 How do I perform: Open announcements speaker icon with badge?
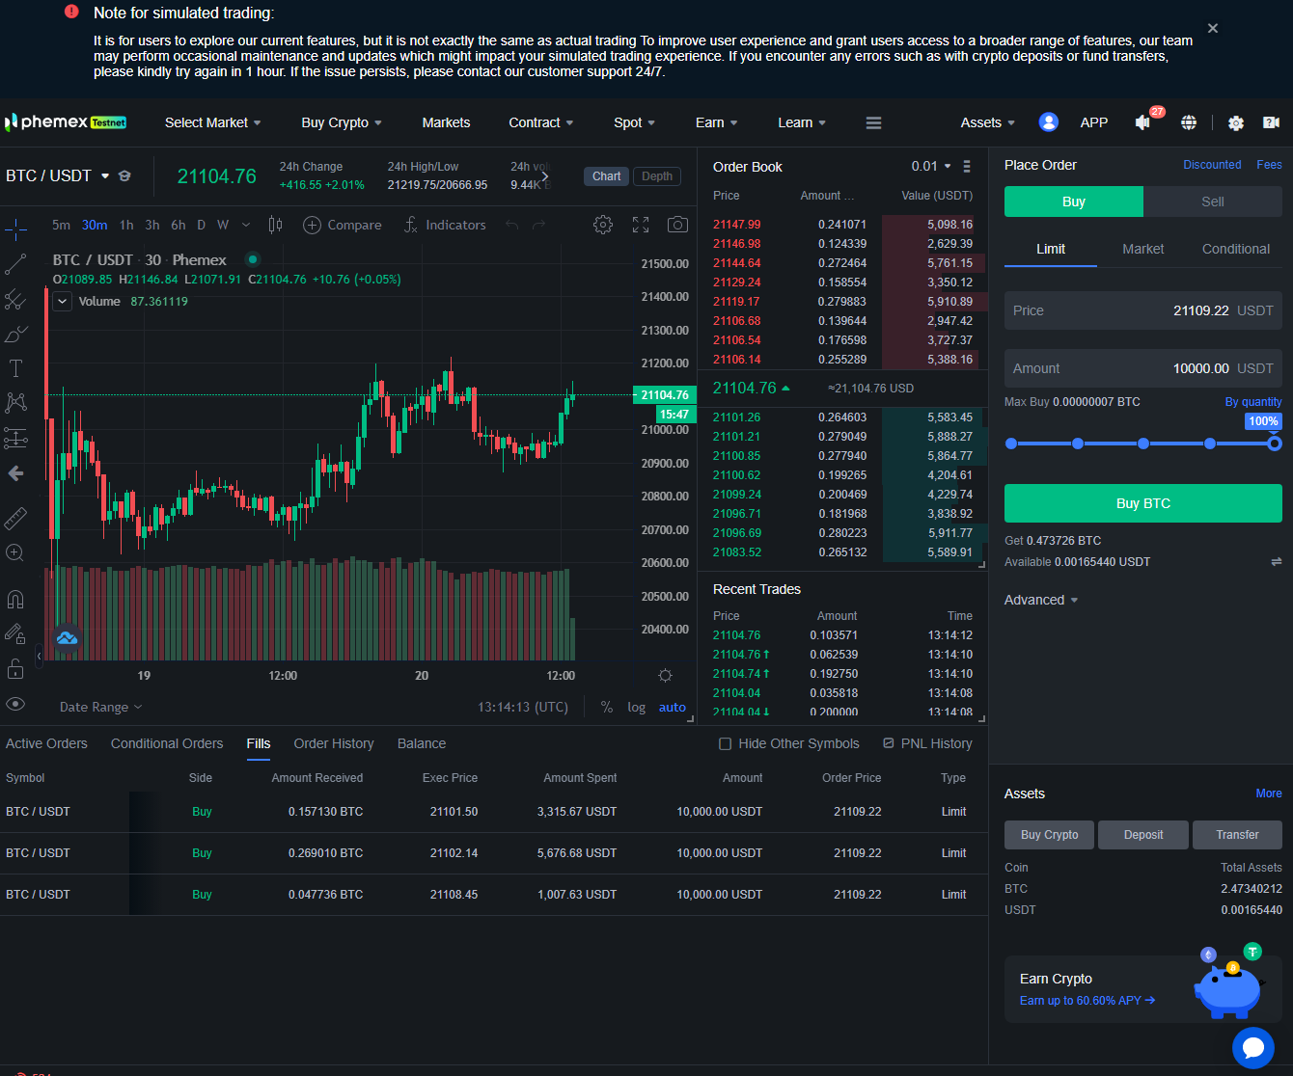tap(1145, 121)
